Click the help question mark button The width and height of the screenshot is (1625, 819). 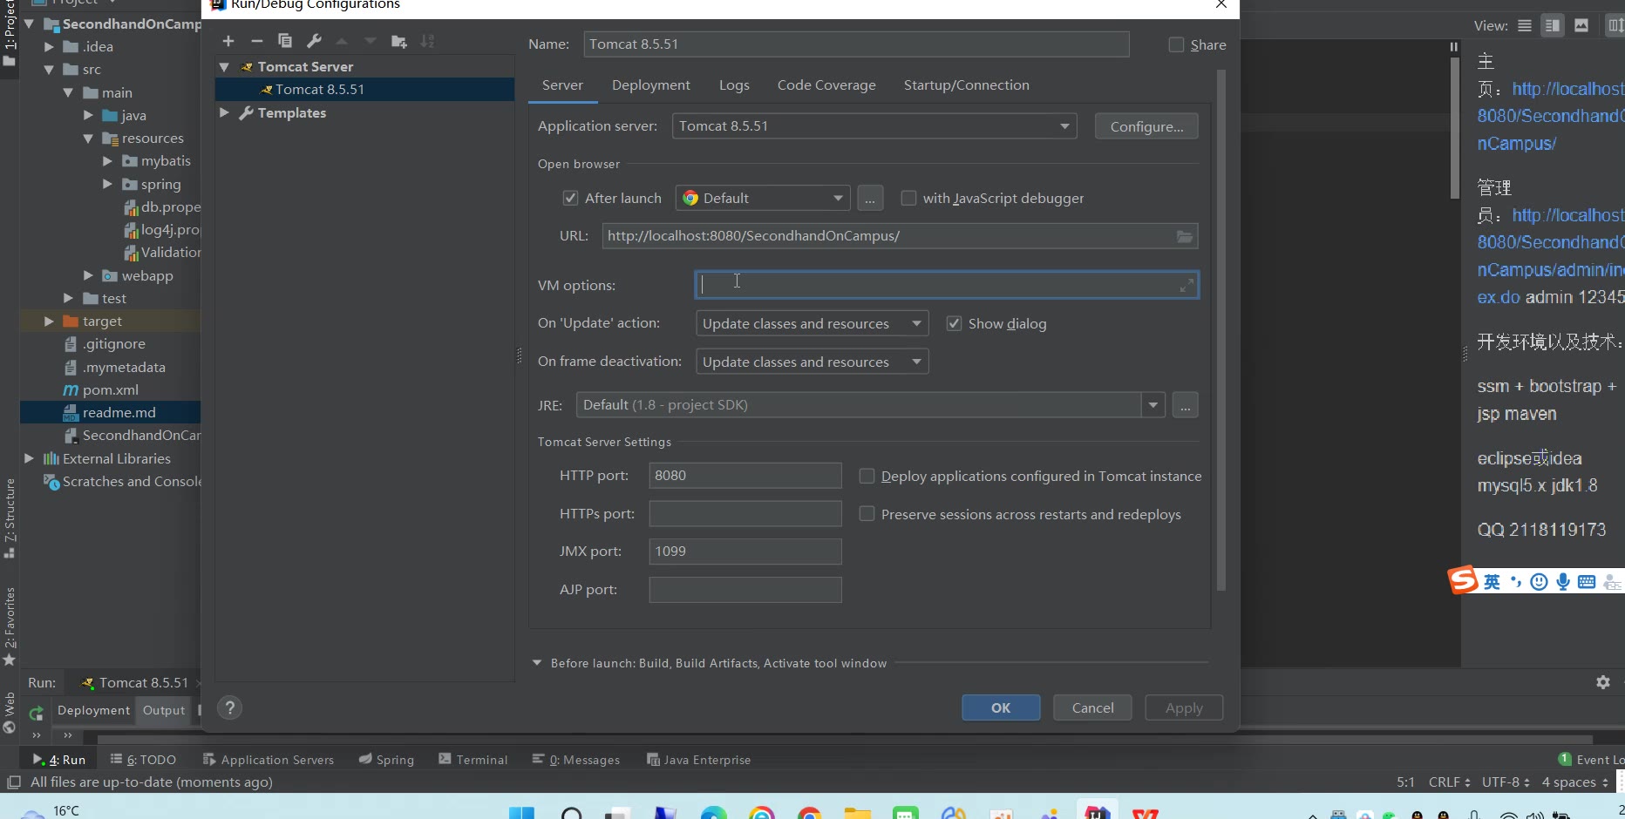click(229, 707)
